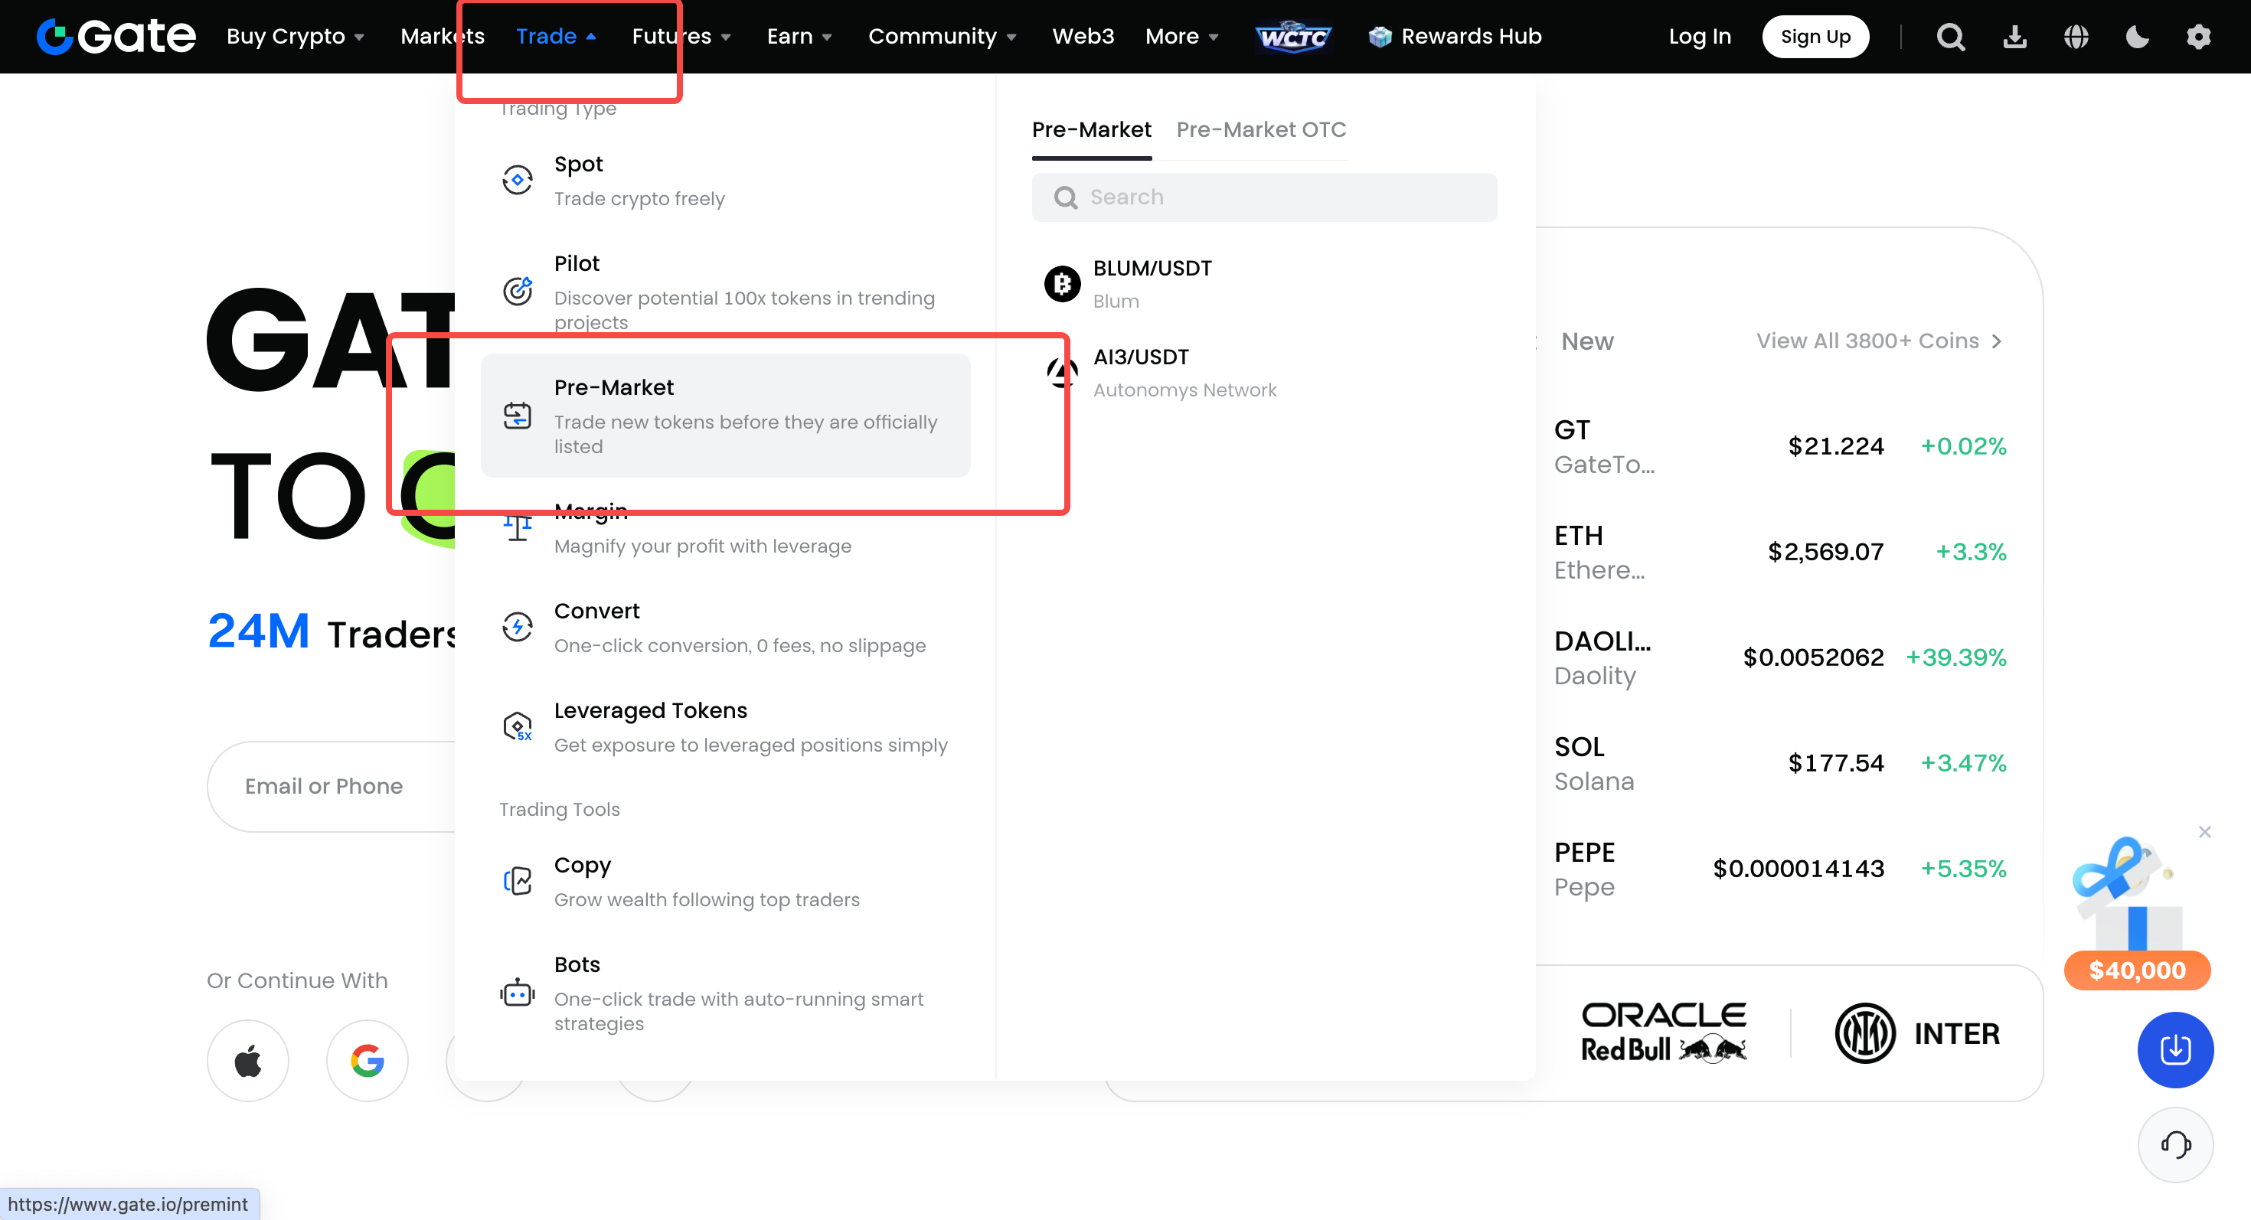Viewport: 2251px width, 1220px height.
Task: Continue with Apple icon button
Action: pyautogui.click(x=248, y=1061)
